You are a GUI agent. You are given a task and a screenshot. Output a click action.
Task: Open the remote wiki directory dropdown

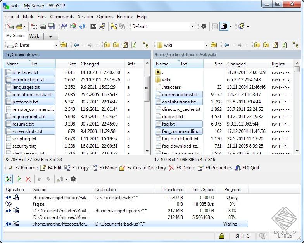(206, 45)
